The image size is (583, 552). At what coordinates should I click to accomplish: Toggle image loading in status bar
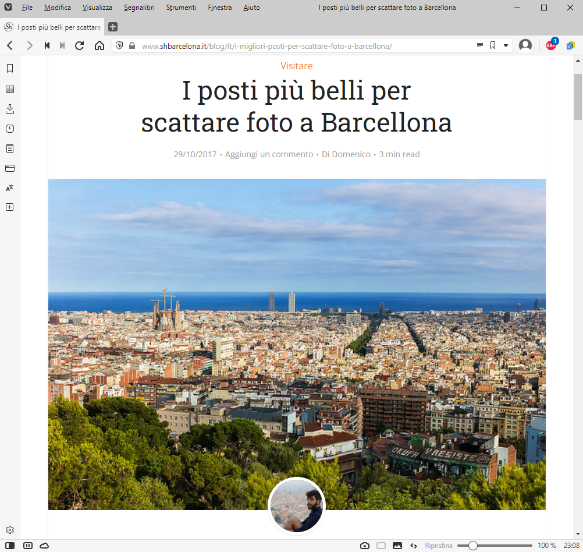397,546
